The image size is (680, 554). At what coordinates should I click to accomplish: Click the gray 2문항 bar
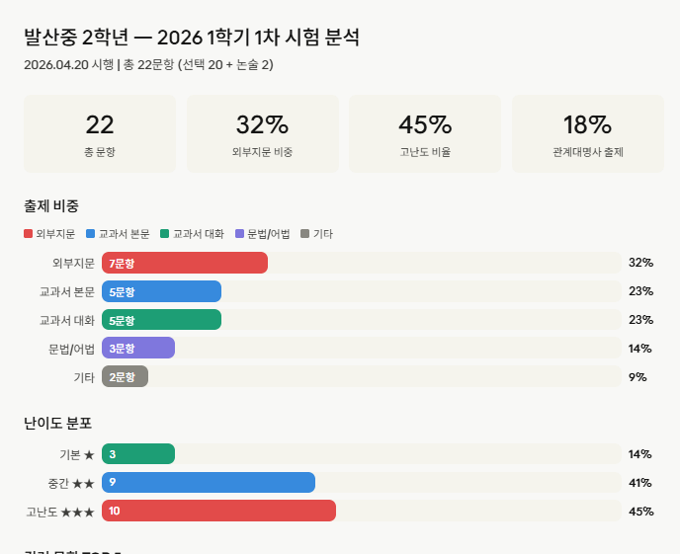(125, 377)
